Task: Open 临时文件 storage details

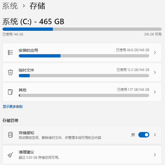Action: pos(26,70)
